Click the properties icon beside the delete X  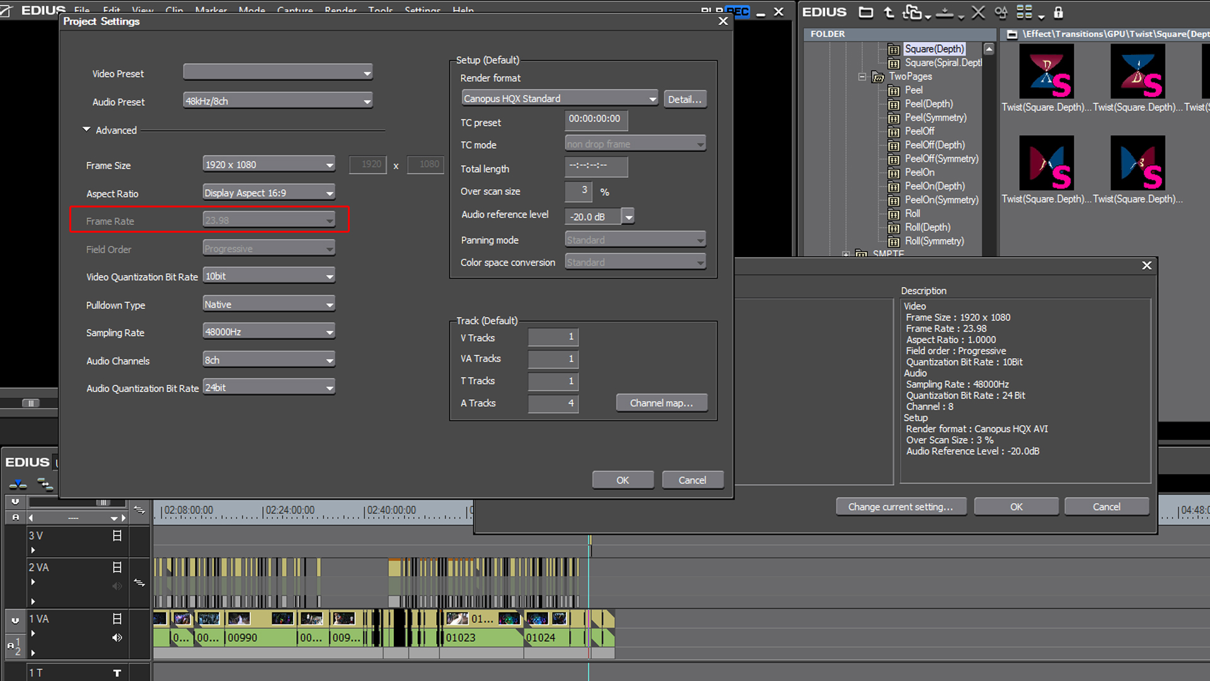click(x=1001, y=12)
